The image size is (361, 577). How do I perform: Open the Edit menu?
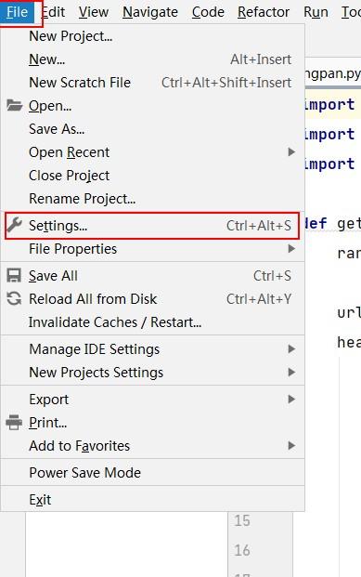click(x=54, y=12)
